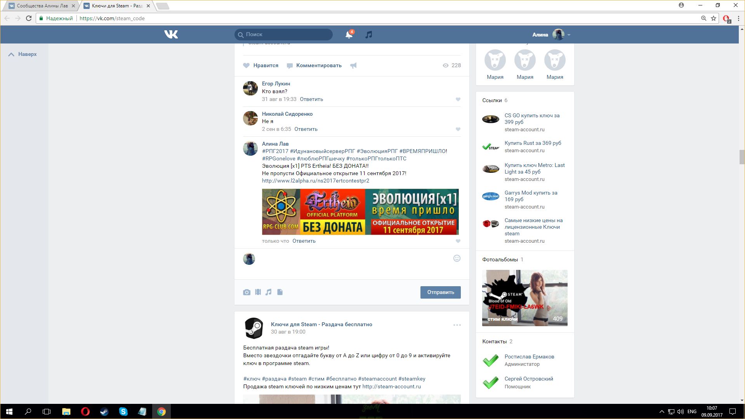Open Task View on the taskbar
Viewport: 745px width, 419px height.
pos(47,412)
